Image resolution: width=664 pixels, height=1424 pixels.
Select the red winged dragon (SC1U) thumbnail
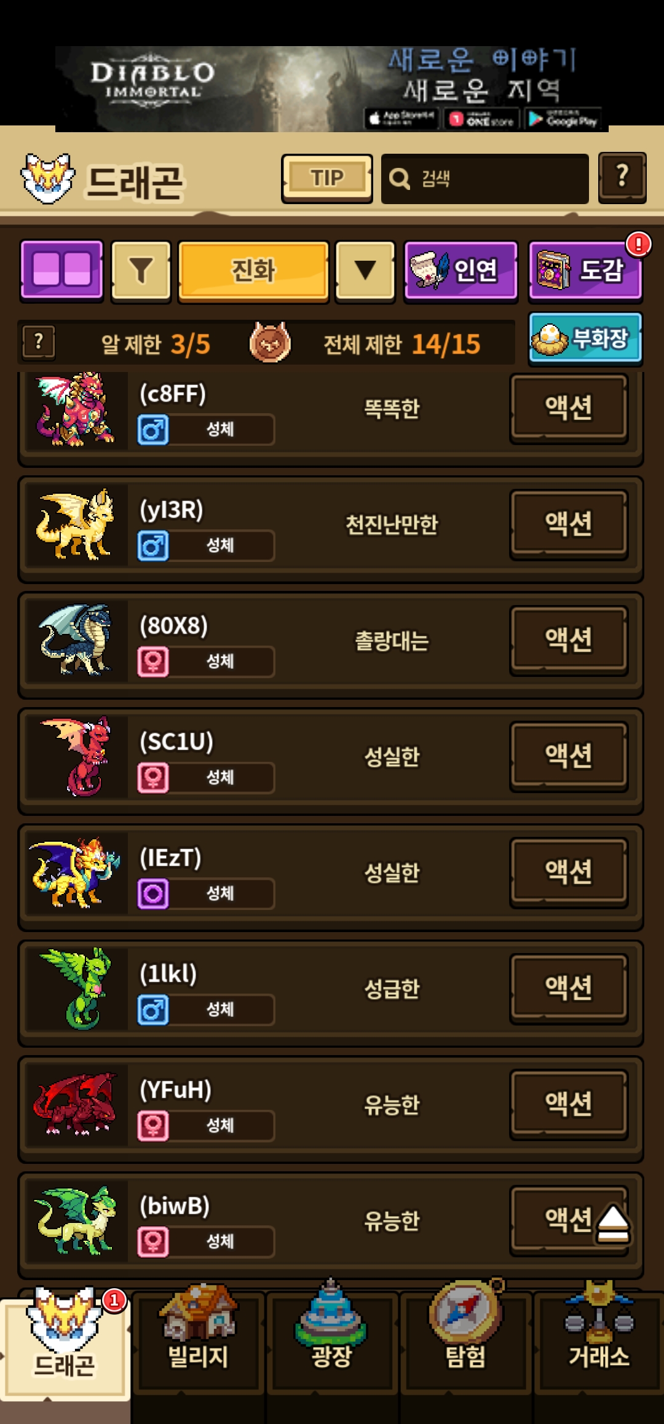pyautogui.click(x=76, y=756)
